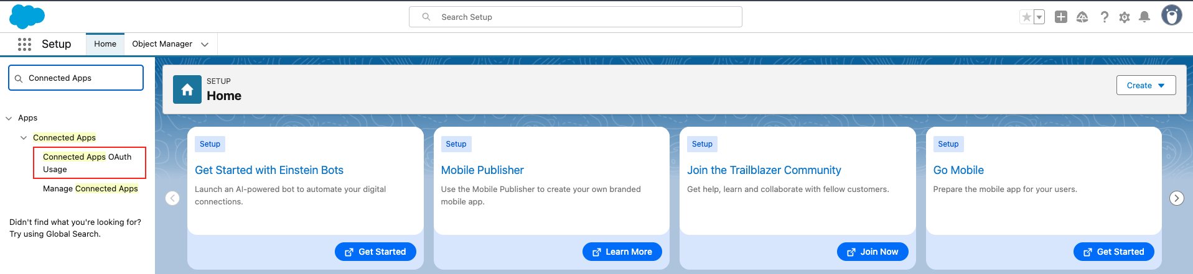Image resolution: width=1193 pixels, height=274 pixels.
Task: Switch to the Home tab
Action: click(105, 44)
